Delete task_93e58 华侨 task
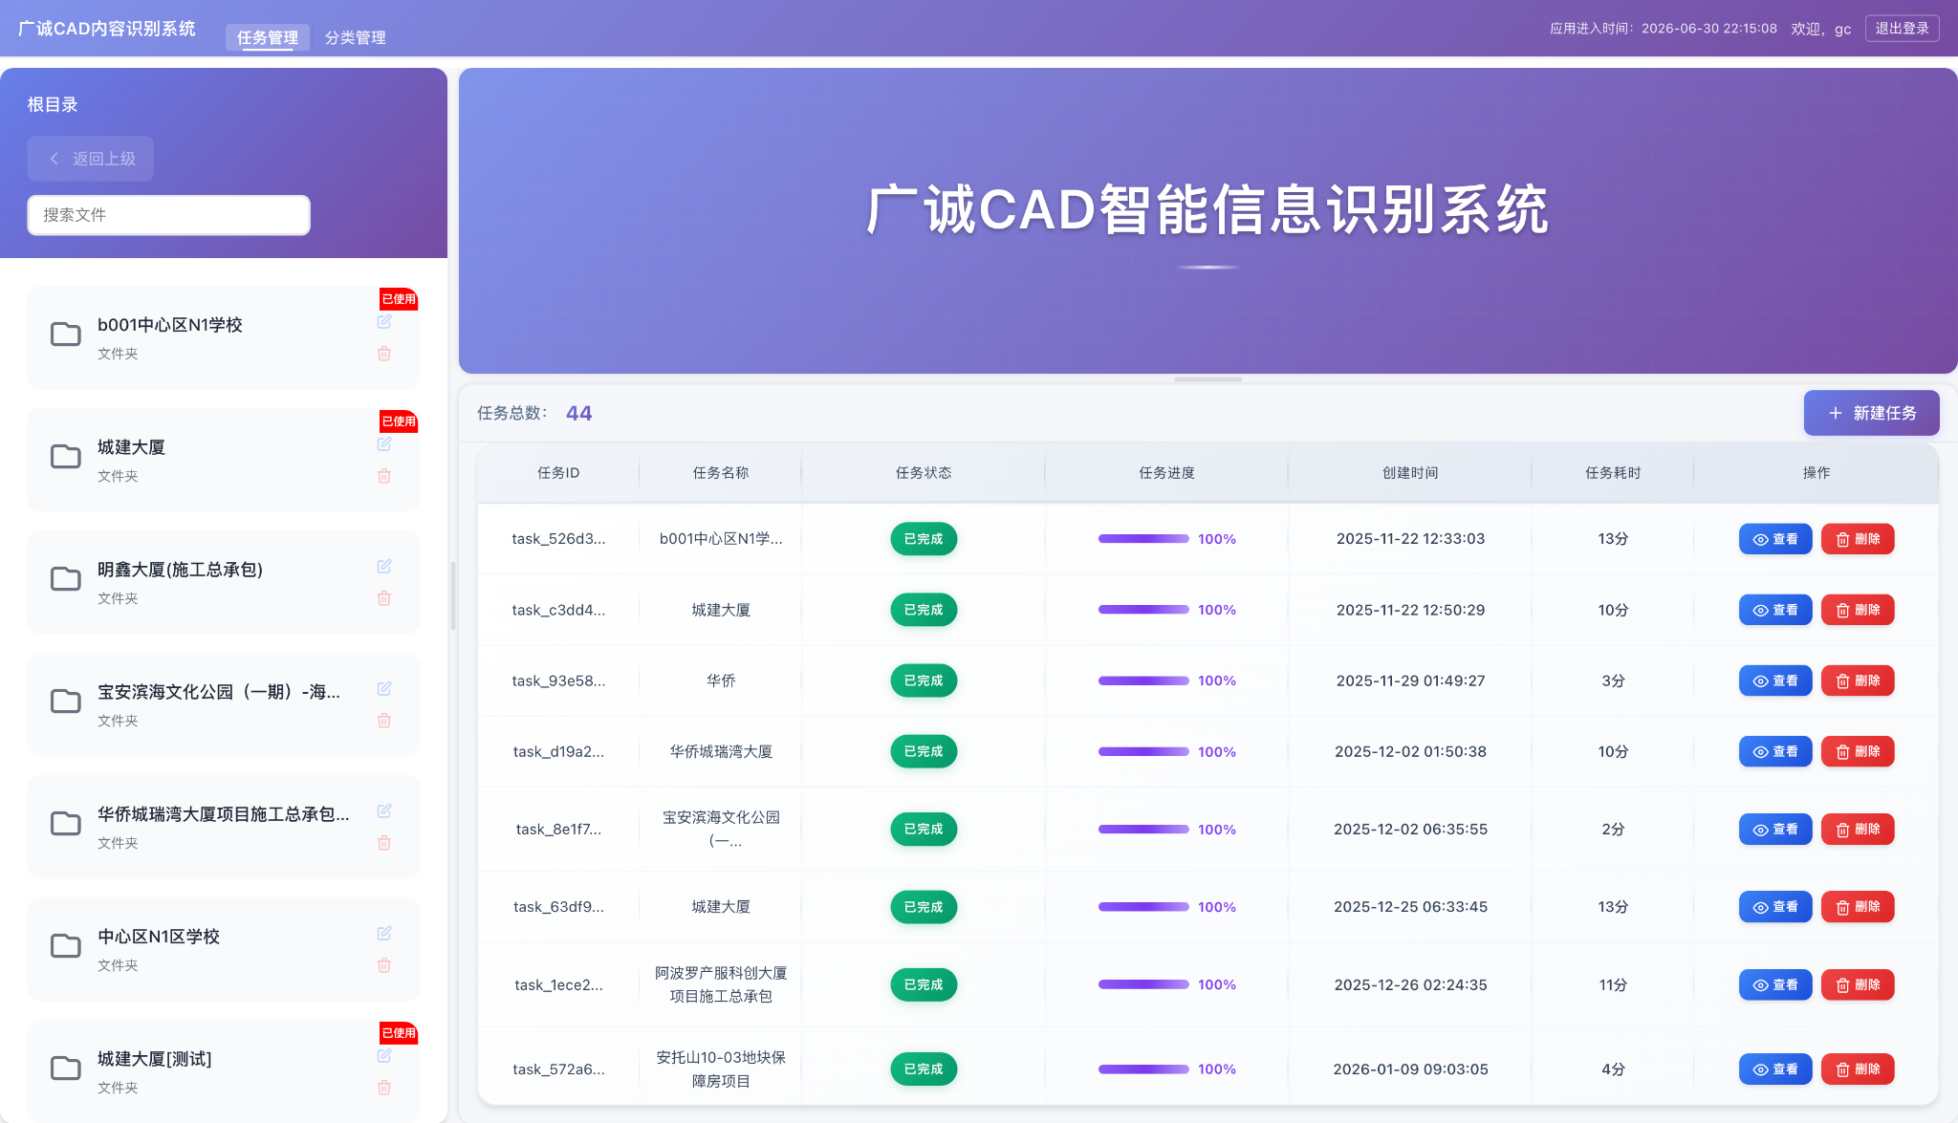The image size is (1958, 1123). [x=1858, y=680]
